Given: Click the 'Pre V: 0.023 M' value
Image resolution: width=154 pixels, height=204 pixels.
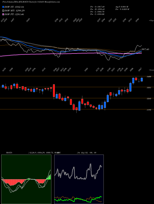Looking at the screenshot, I should (122, 9).
